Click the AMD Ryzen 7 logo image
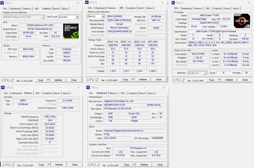The image size is (254, 168). point(242,21)
